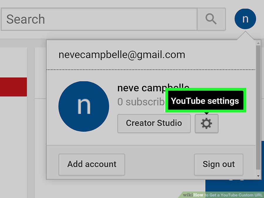The width and height of the screenshot is (264, 198).
Task: Click the account menu scrollbar up arrow
Action: pyautogui.click(x=258, y=43)
